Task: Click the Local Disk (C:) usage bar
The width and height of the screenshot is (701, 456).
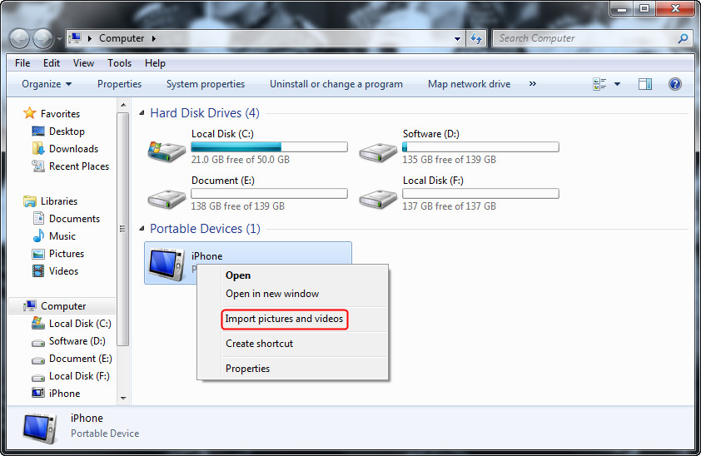Action: point(269,147)
